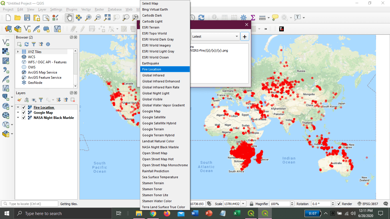This screenshot has height=219, width=390.
Task: Open the Processing Toolbox gear icon
Action: 244,18
